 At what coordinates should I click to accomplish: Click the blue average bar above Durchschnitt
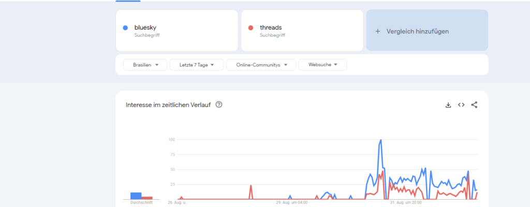(136, 196)
